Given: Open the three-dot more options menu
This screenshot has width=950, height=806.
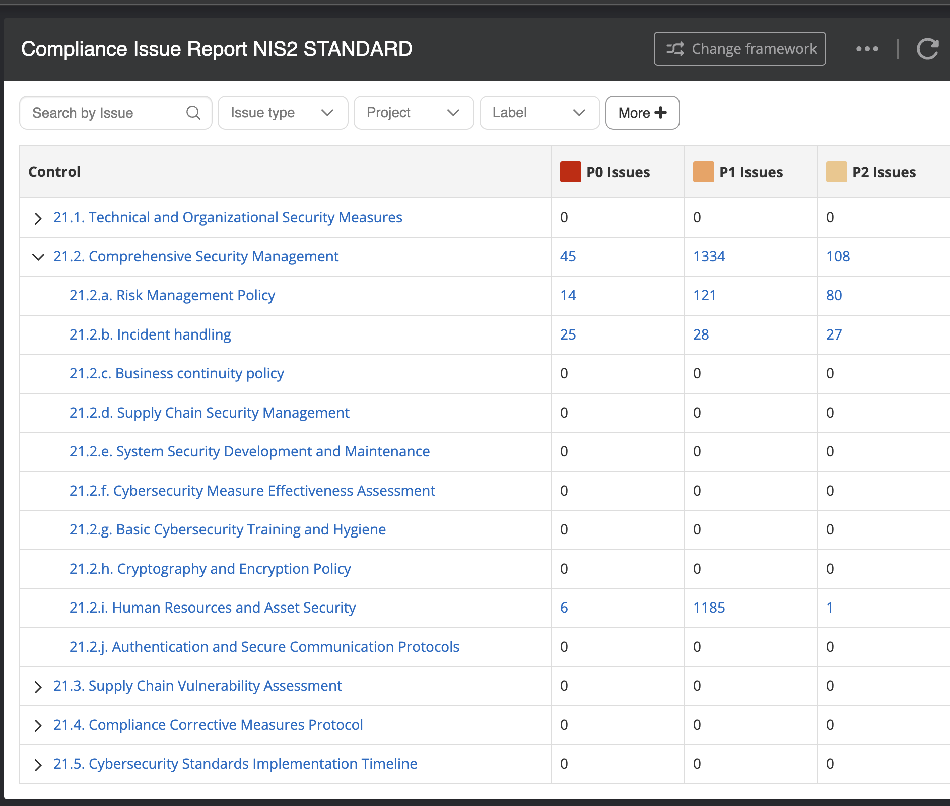Looking at the screenshot, I should [867, 49].
